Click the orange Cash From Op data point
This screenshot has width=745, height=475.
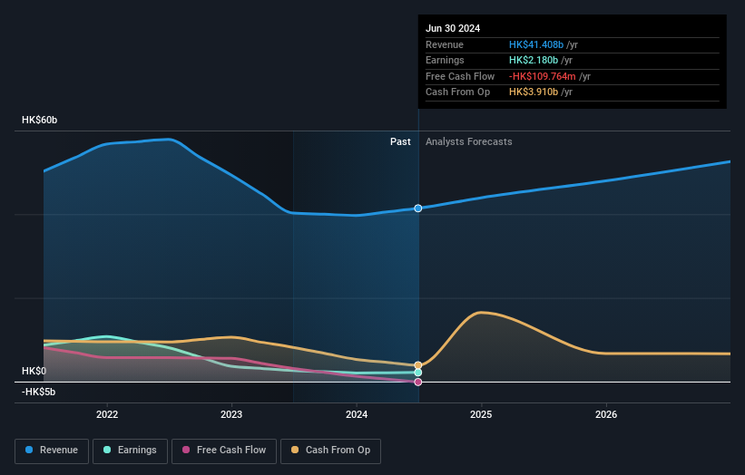click(418, 365)
